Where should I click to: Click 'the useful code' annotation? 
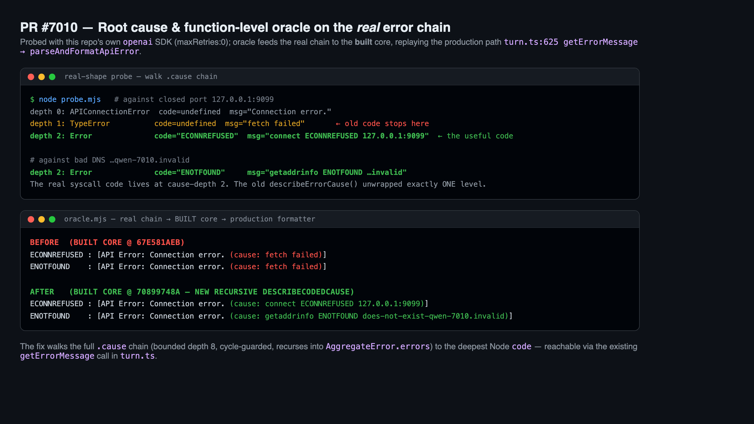475,136
